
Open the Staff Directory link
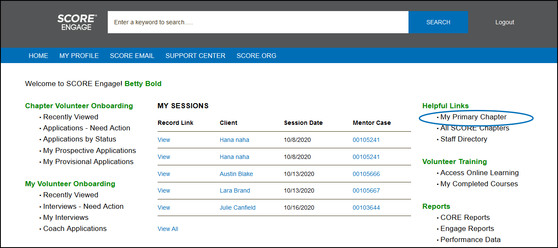(x=463, y=139)
